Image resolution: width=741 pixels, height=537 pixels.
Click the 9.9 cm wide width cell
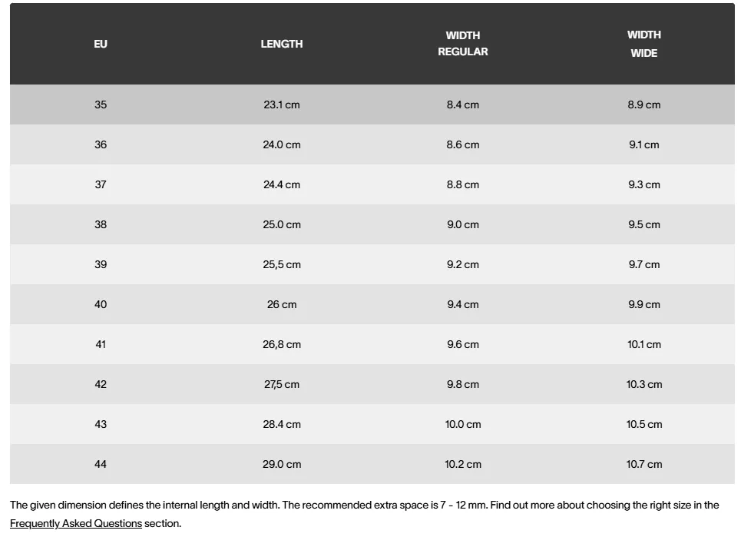pos(644,304)
